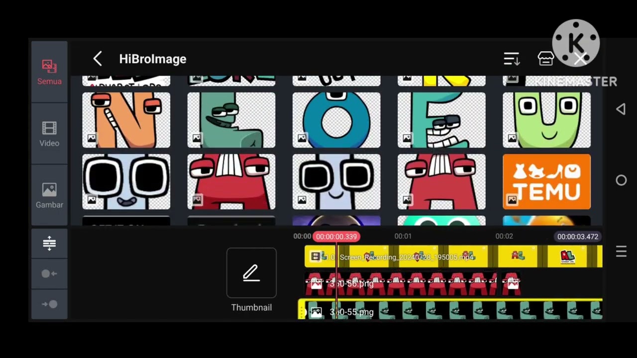The height and width of the screenshot is (358, 637).
Task: Select the light blue frowning face image
Action: tap(126, 181)
